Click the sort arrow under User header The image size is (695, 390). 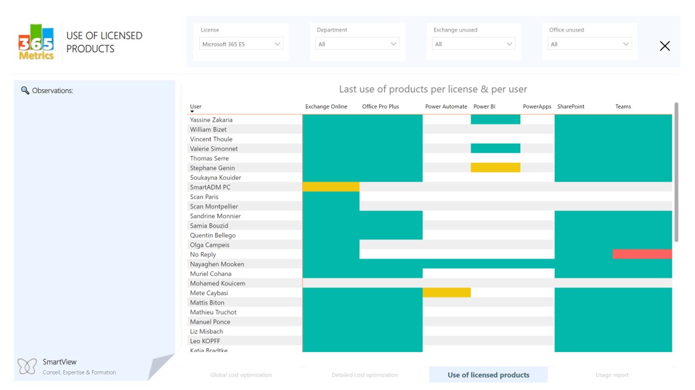tap(192, 112)
